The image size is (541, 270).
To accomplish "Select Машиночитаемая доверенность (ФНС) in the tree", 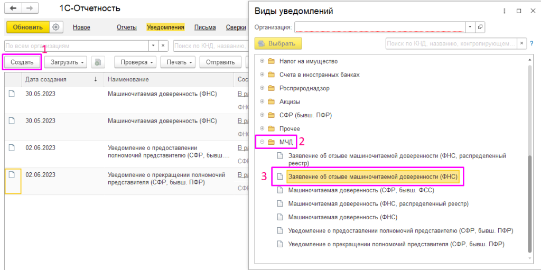I will coord(342,217).
